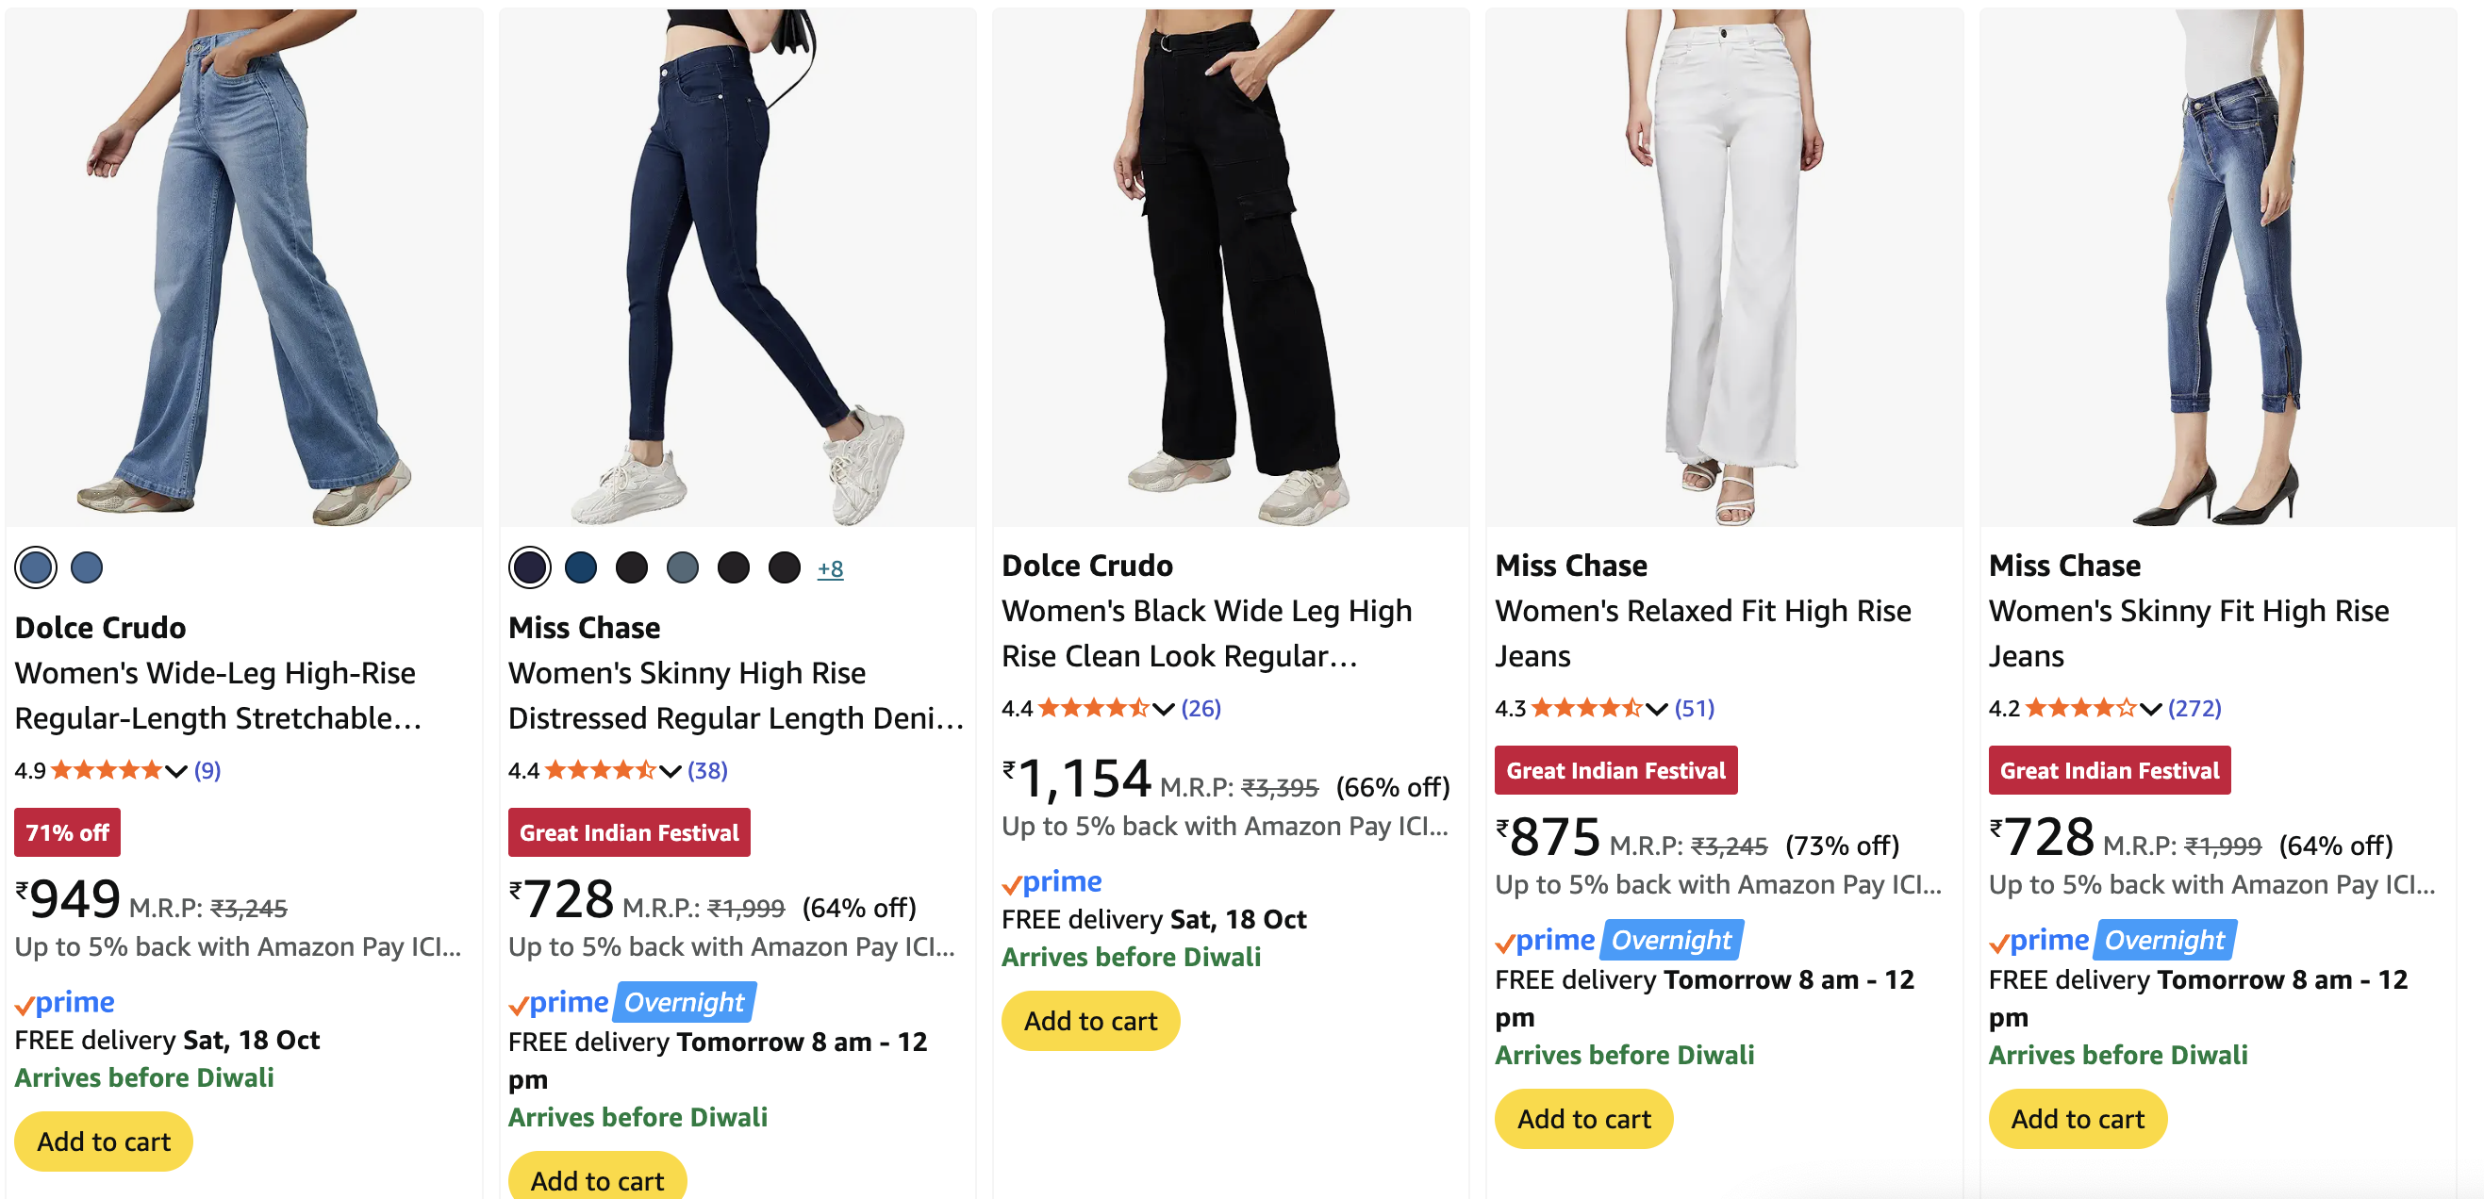Click the Prime logo under the ₹949 jeans
The width and height of the screenshot is (2484, 1199).
click(x=66, y=1002)
